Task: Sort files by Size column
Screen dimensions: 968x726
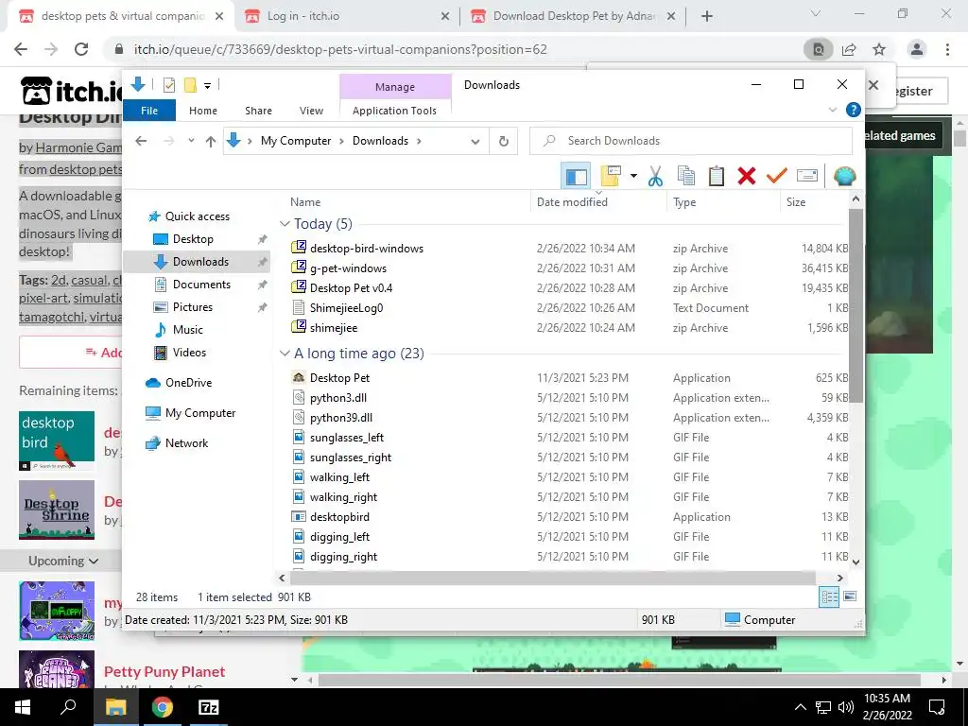Action: [796, 202]
